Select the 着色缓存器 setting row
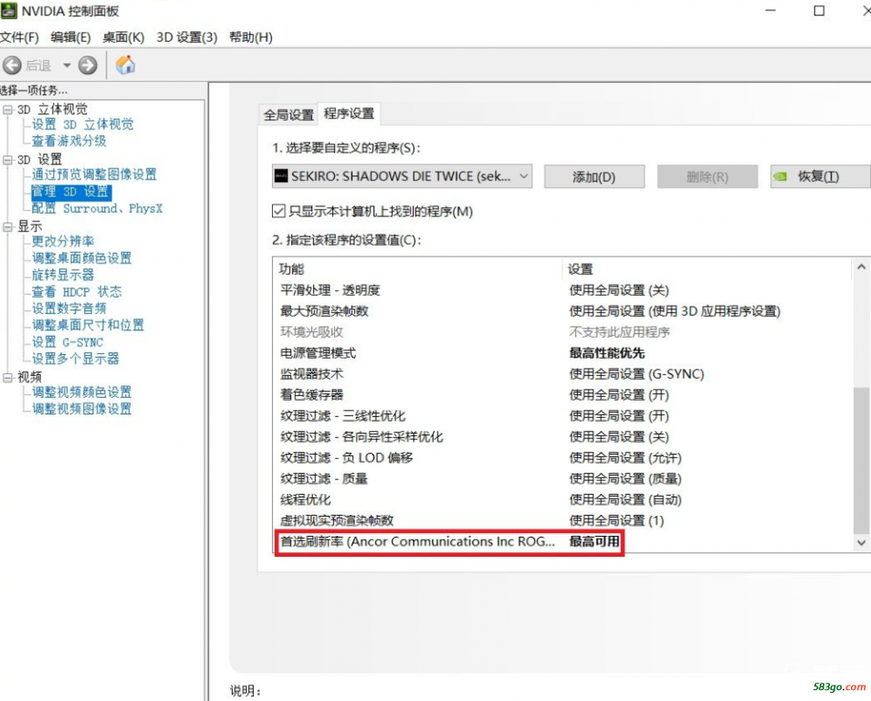This screenshot has width=871, height=701. point(562,395)
